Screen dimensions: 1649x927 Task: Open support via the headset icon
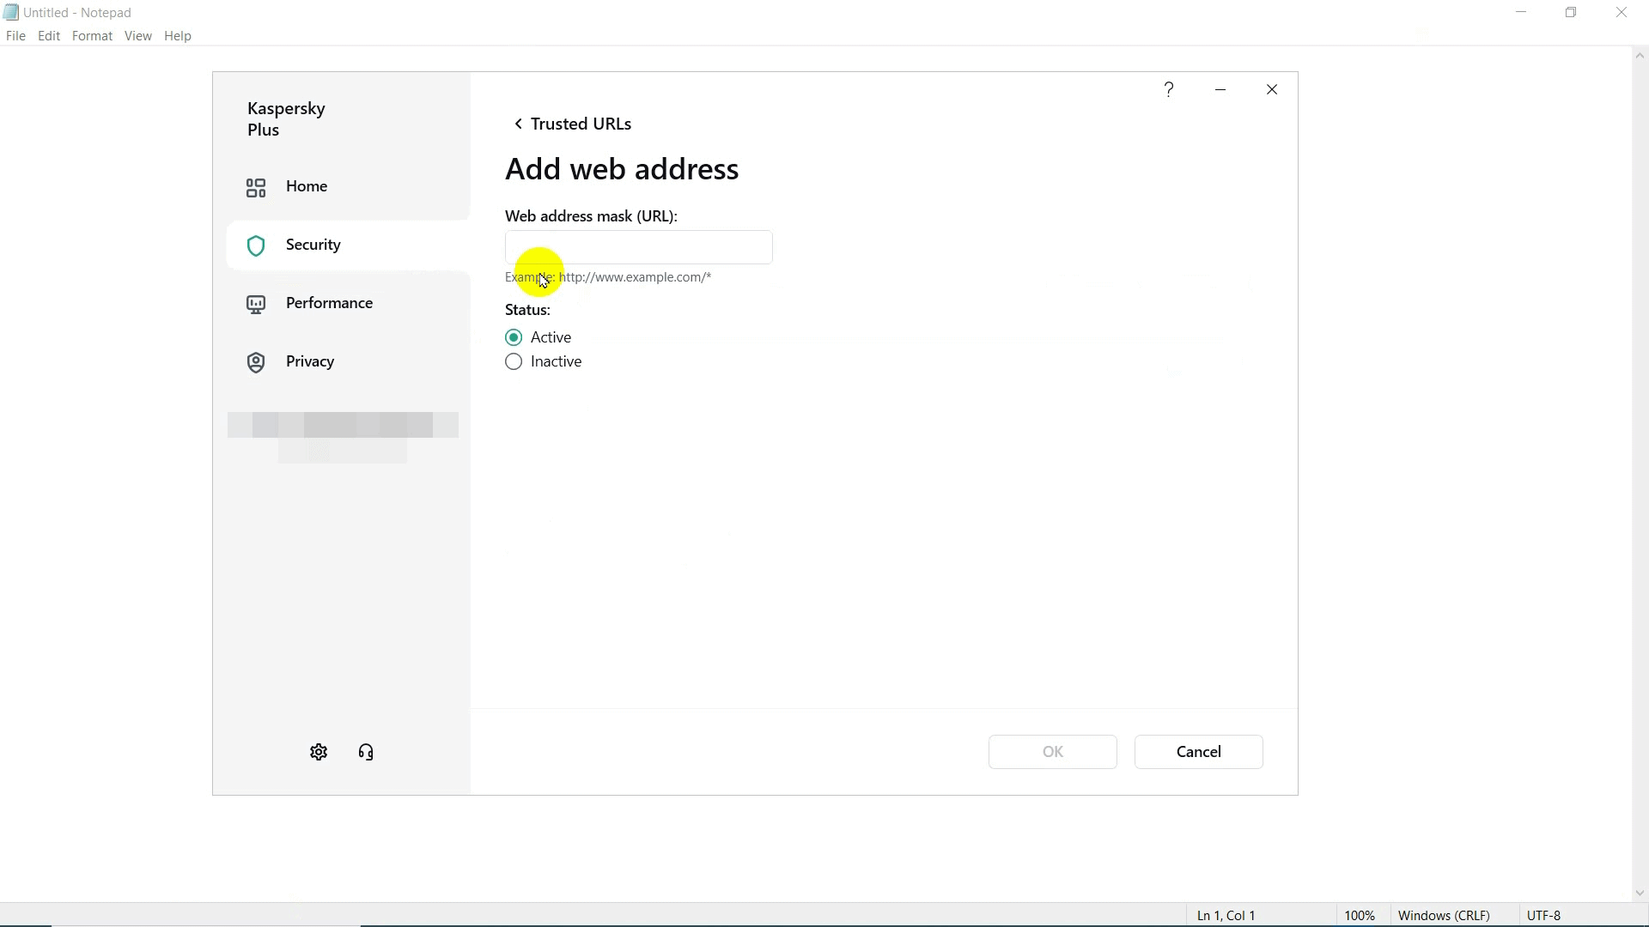point(366,753)
